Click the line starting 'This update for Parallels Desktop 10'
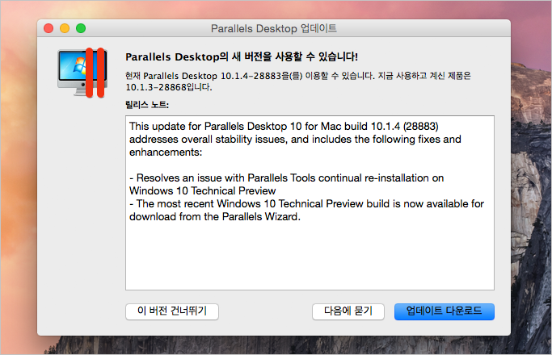The image size is (552, 355). pyautogui.click(x=284, y=127)
